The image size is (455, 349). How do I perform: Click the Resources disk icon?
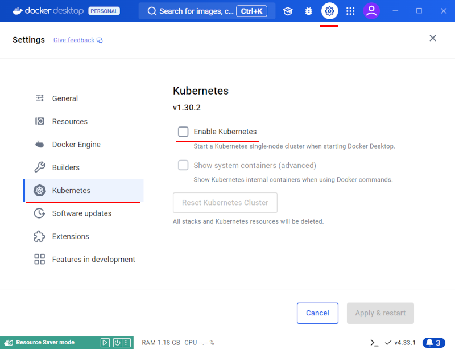point(39,121)
